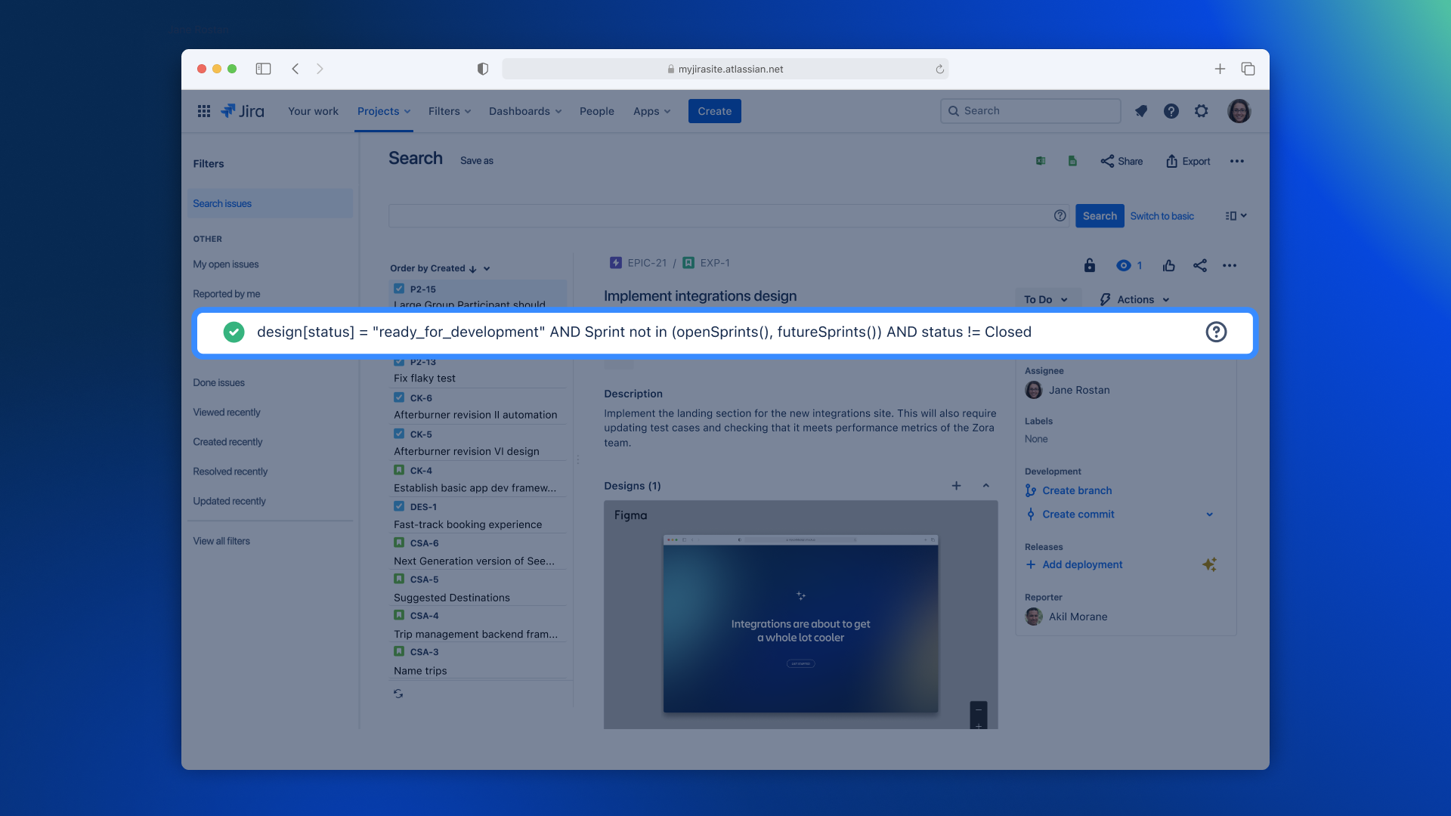Open the app switcher grid icon

[x=203, y=110]
